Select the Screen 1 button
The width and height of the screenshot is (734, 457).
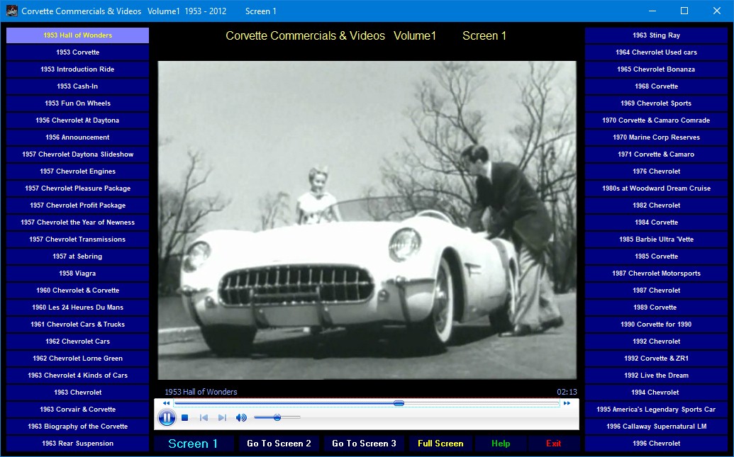tap(193, 444)
